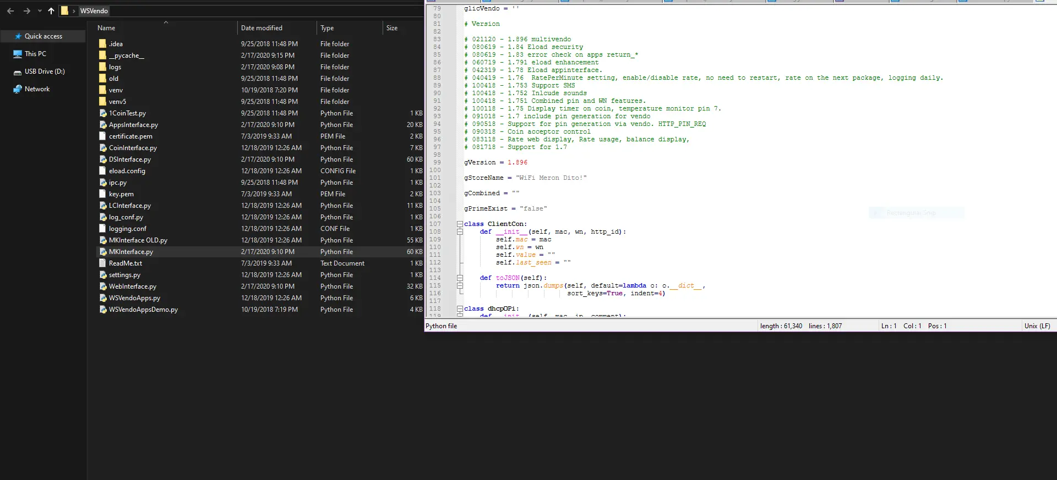
Task: Collapse return statement fold at line 115
Action: pos(460,285)
